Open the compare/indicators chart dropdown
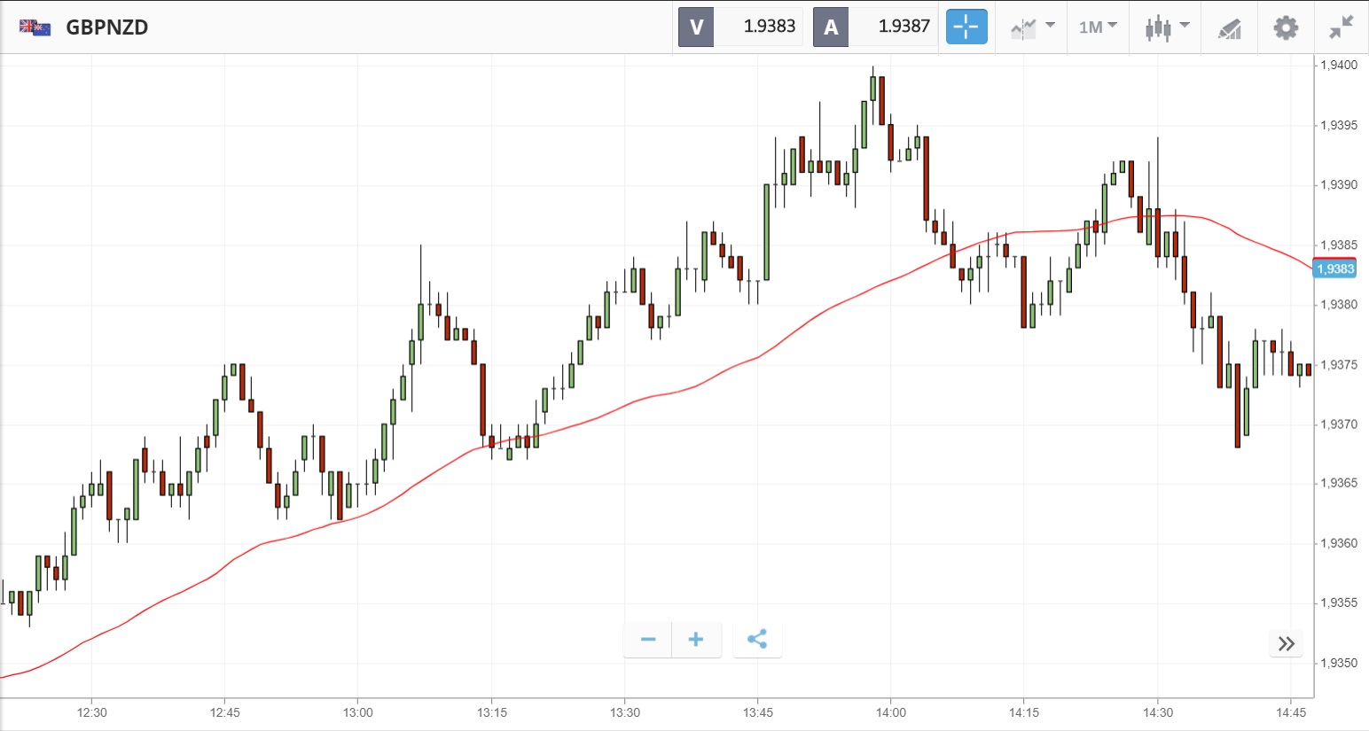The width and height of the screenshot is (1369, 731). 1032,27
